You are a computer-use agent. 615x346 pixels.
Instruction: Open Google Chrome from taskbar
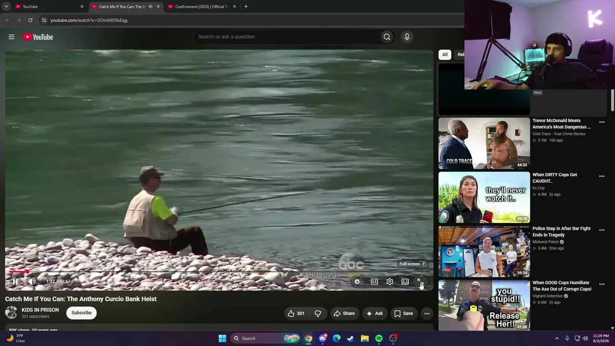coord(308,338)
